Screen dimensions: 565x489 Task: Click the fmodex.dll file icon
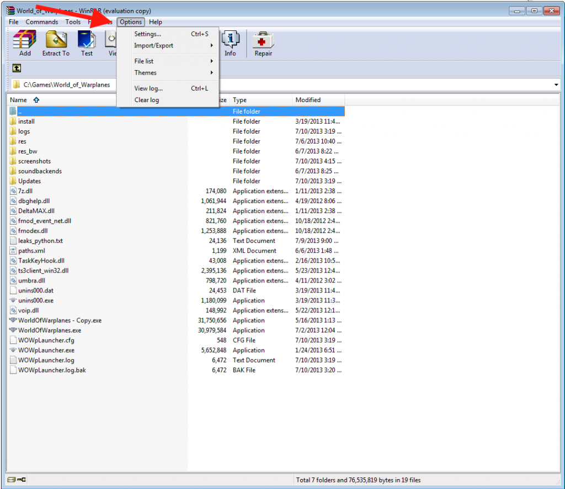tap(13, 231)
